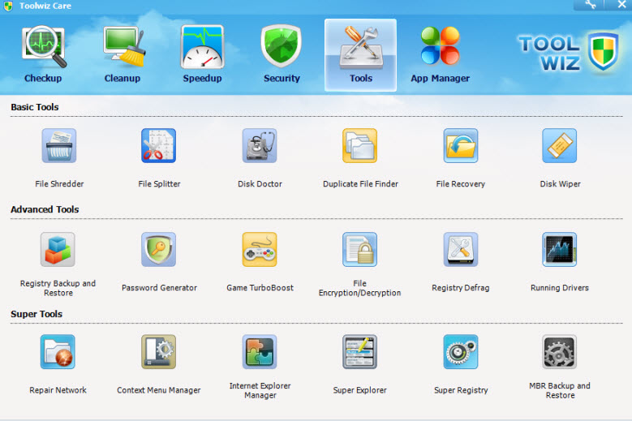
Task: Select the Tools tab
Action: coord(360,55)
